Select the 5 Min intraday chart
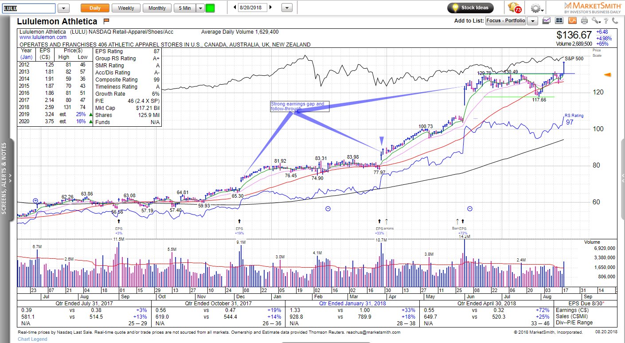The width and height of the screenshot is (625, 343). (x=185, y=8)
